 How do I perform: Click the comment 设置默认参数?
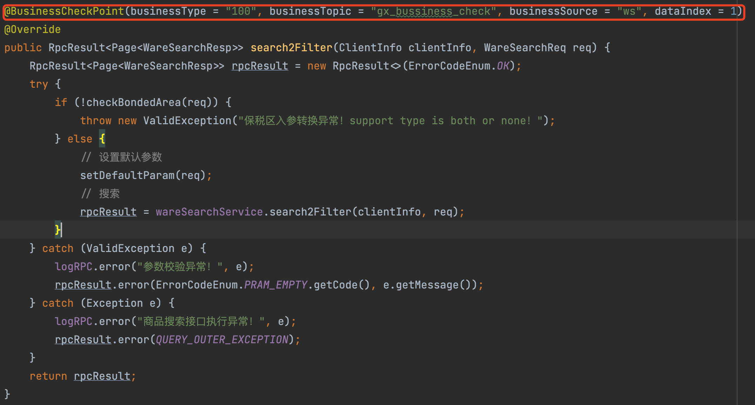(121, 157)
